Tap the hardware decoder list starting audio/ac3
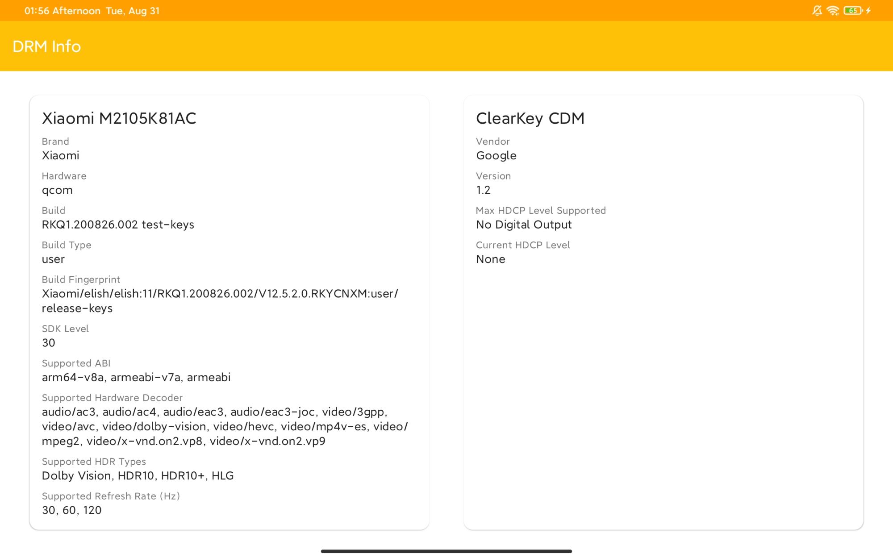 click(225, 426)
